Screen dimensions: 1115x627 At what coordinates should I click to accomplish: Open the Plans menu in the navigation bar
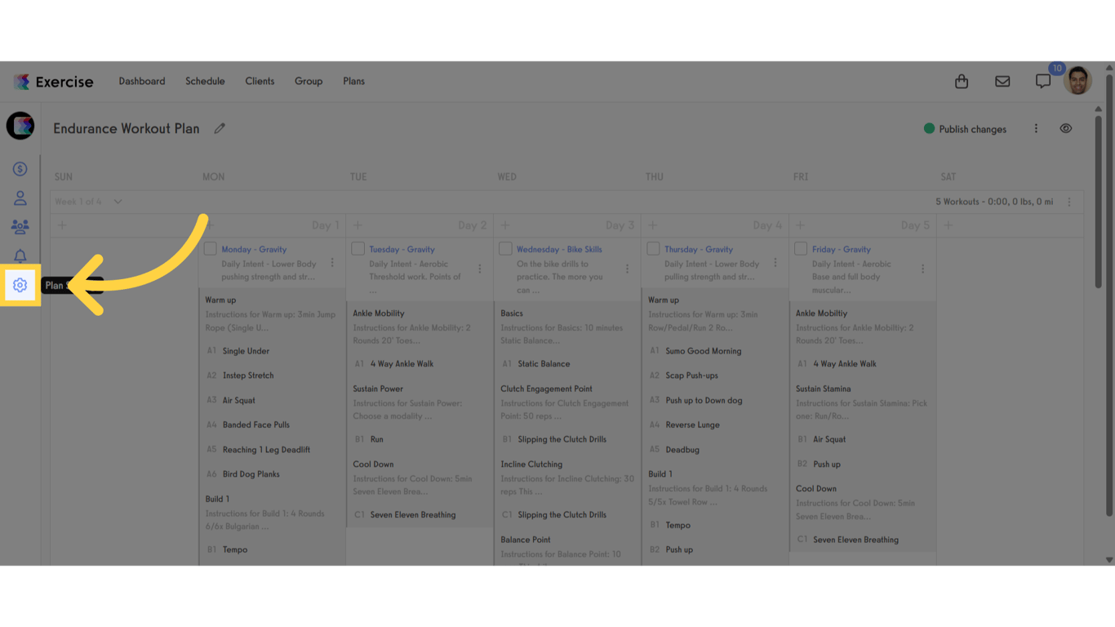[353, 81]
